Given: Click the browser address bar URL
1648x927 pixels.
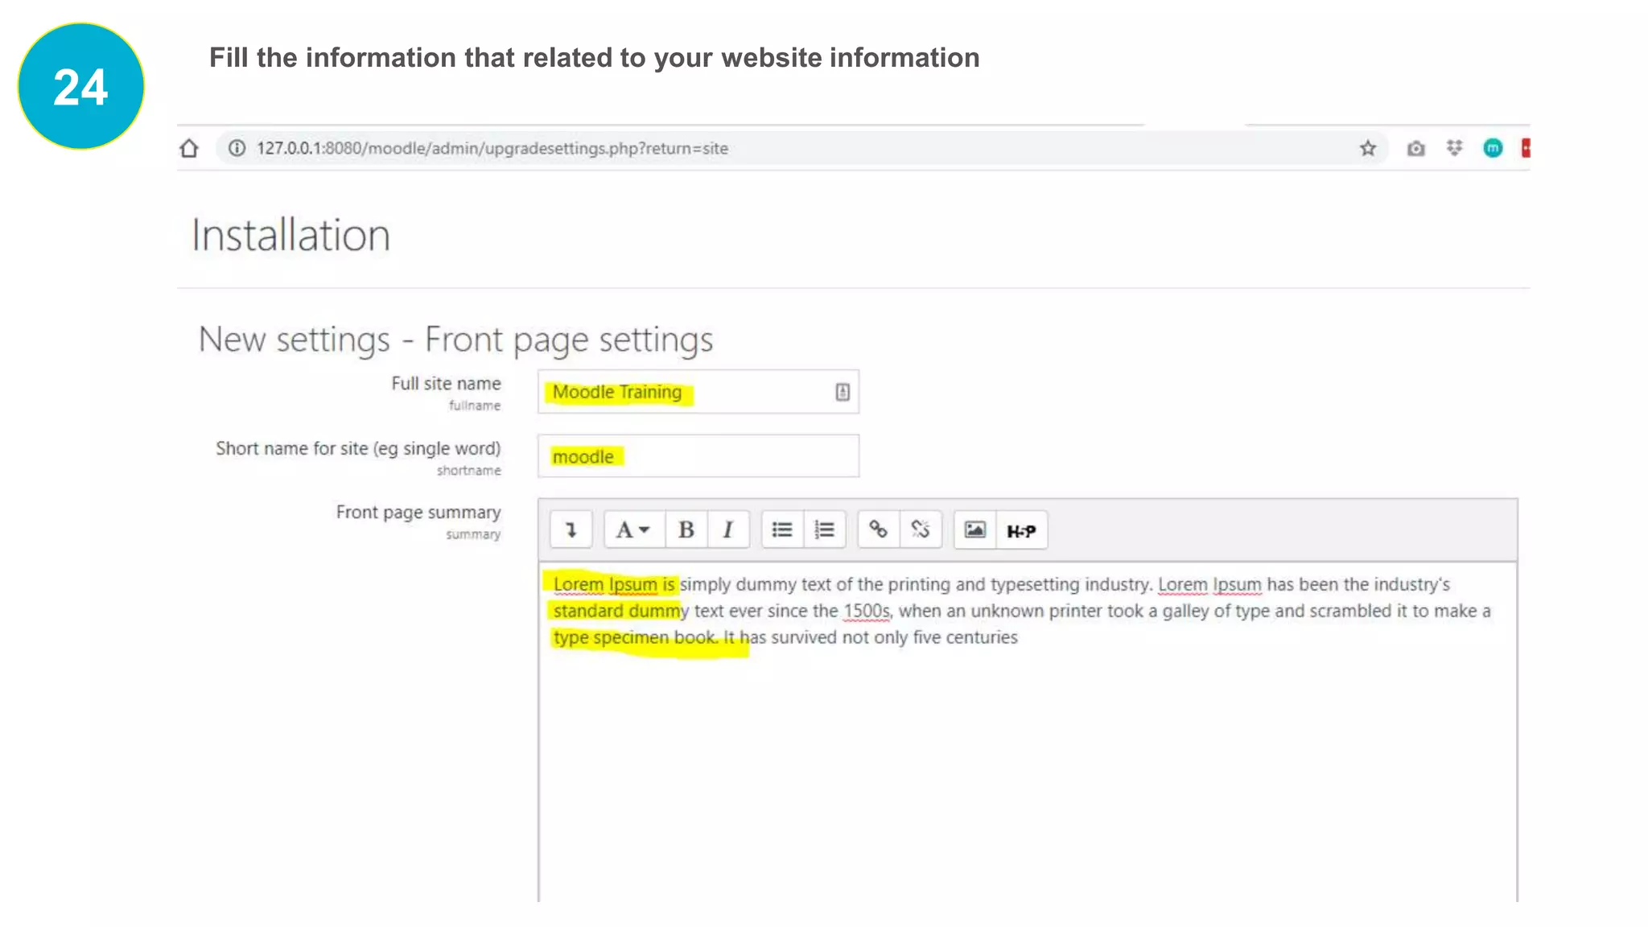Looking at the screenshot, I should click(x=492, y=148).
